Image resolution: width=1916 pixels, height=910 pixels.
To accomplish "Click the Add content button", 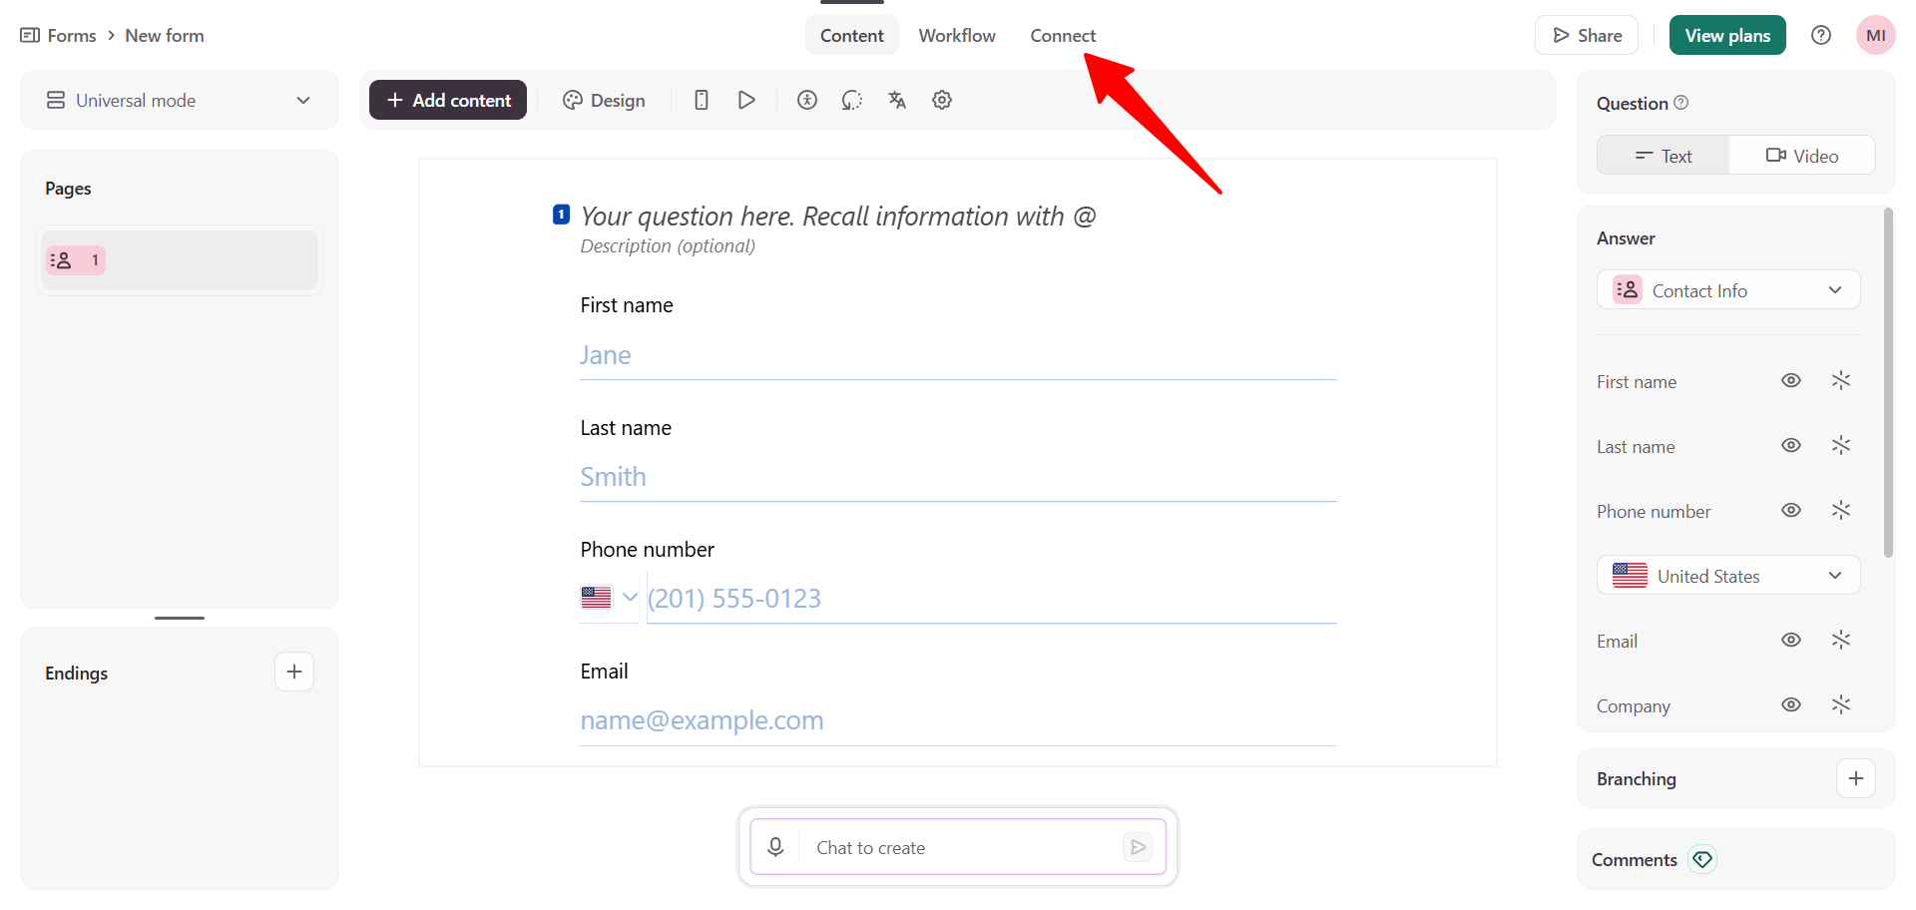I will point(448,100).
